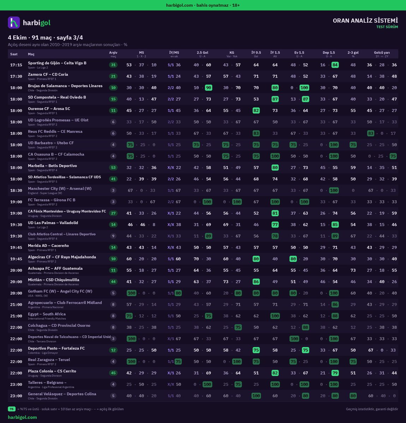The height and width of the screenshot is (423, 406).
Task: Select the '4 Ekim · 91 maç · sayfa 3/4' heading
Action: point(46,38)
